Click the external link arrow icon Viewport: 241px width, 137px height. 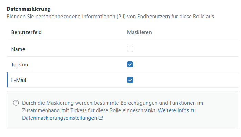click(x=101, y=118)
